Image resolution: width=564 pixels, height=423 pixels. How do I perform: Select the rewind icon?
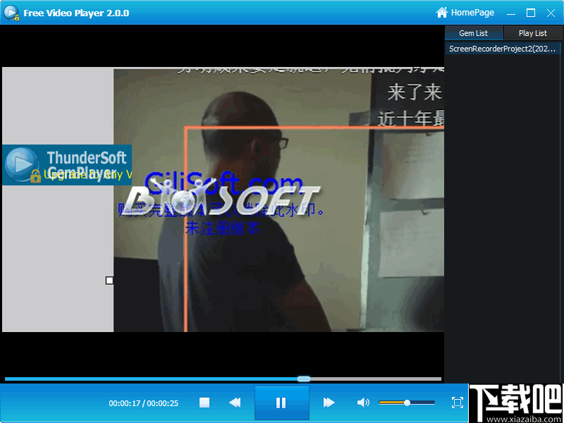click(235, 403)
